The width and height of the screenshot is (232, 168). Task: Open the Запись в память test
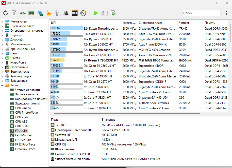pyautogui.click(x=26, y=94)
